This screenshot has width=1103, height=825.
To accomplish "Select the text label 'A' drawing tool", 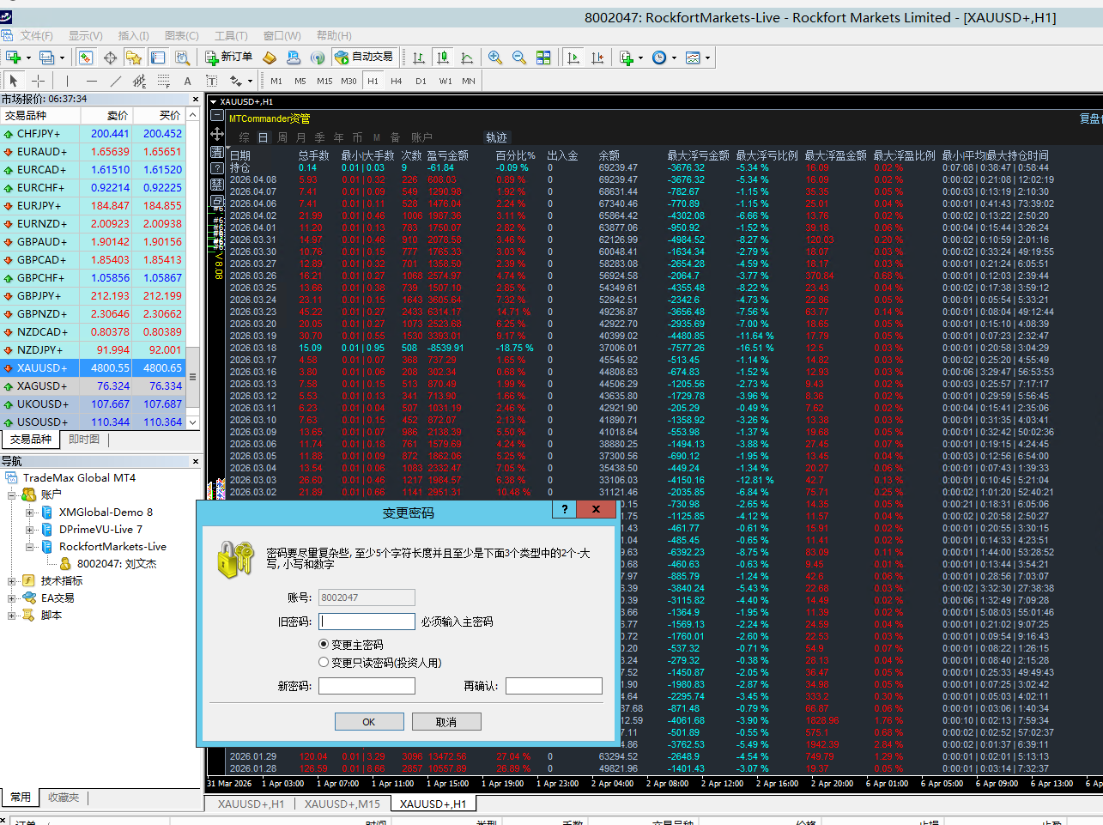I will point(187,81).
